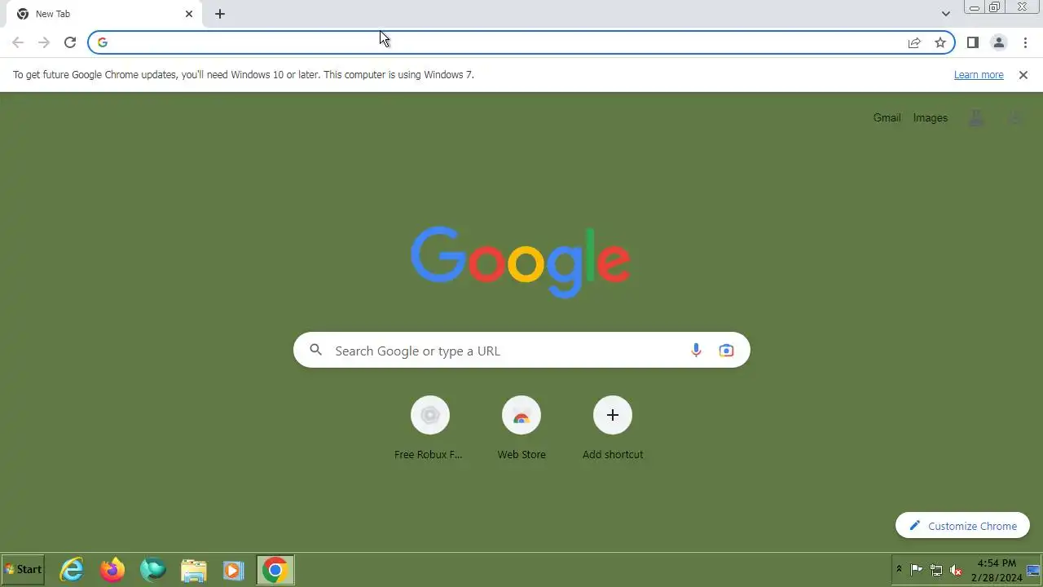Click the browser Back arrow

(18, 42)
